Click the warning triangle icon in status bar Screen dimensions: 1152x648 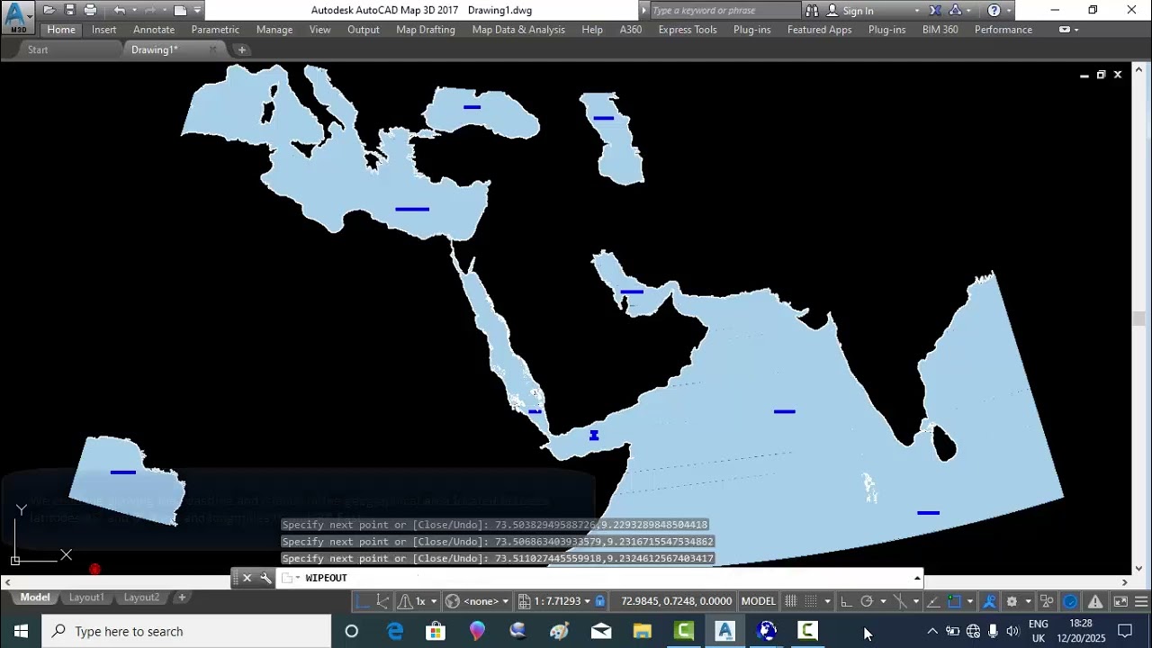(1095, 601)
